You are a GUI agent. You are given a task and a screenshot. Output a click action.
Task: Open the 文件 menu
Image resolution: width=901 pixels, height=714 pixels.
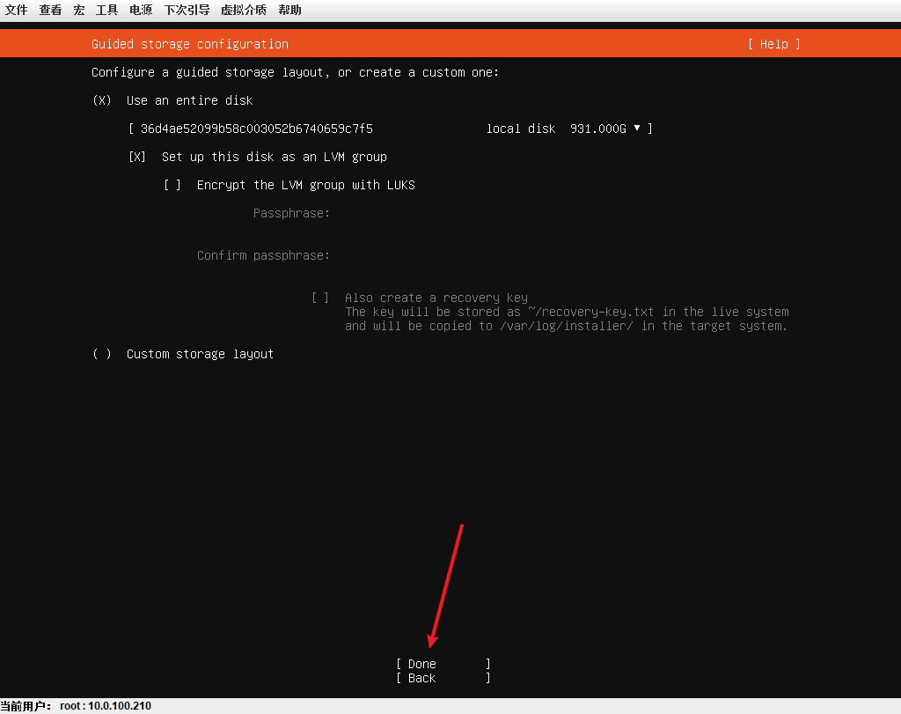pos(16,10)
